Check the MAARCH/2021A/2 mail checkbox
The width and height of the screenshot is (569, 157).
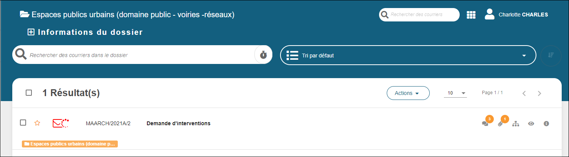pos(23,123)
